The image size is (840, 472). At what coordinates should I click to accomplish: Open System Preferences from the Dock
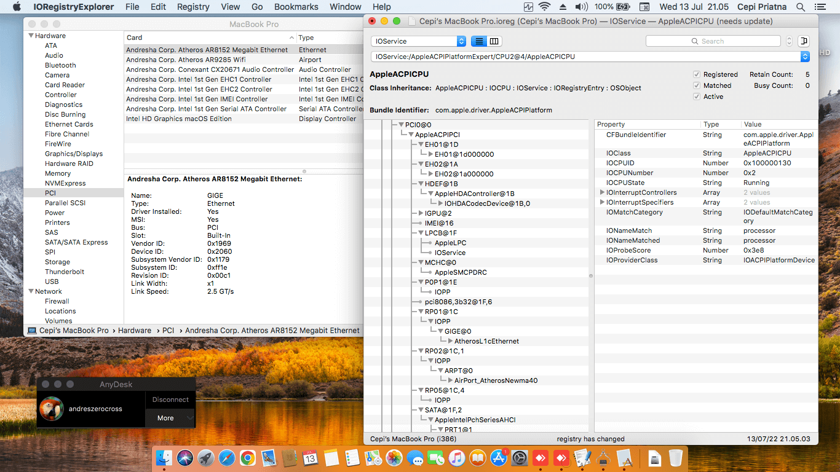tap(520, 458)
